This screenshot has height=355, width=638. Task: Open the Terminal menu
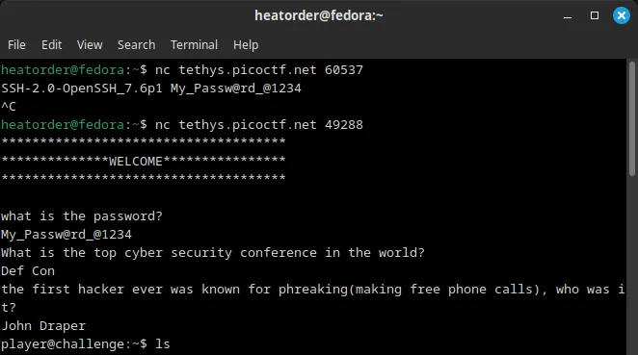point(194,44)
